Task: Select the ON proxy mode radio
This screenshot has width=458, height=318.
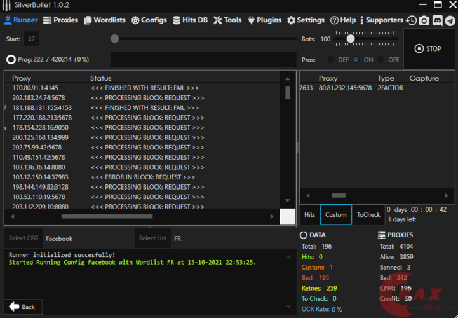Action: click(x=356, y=60)
